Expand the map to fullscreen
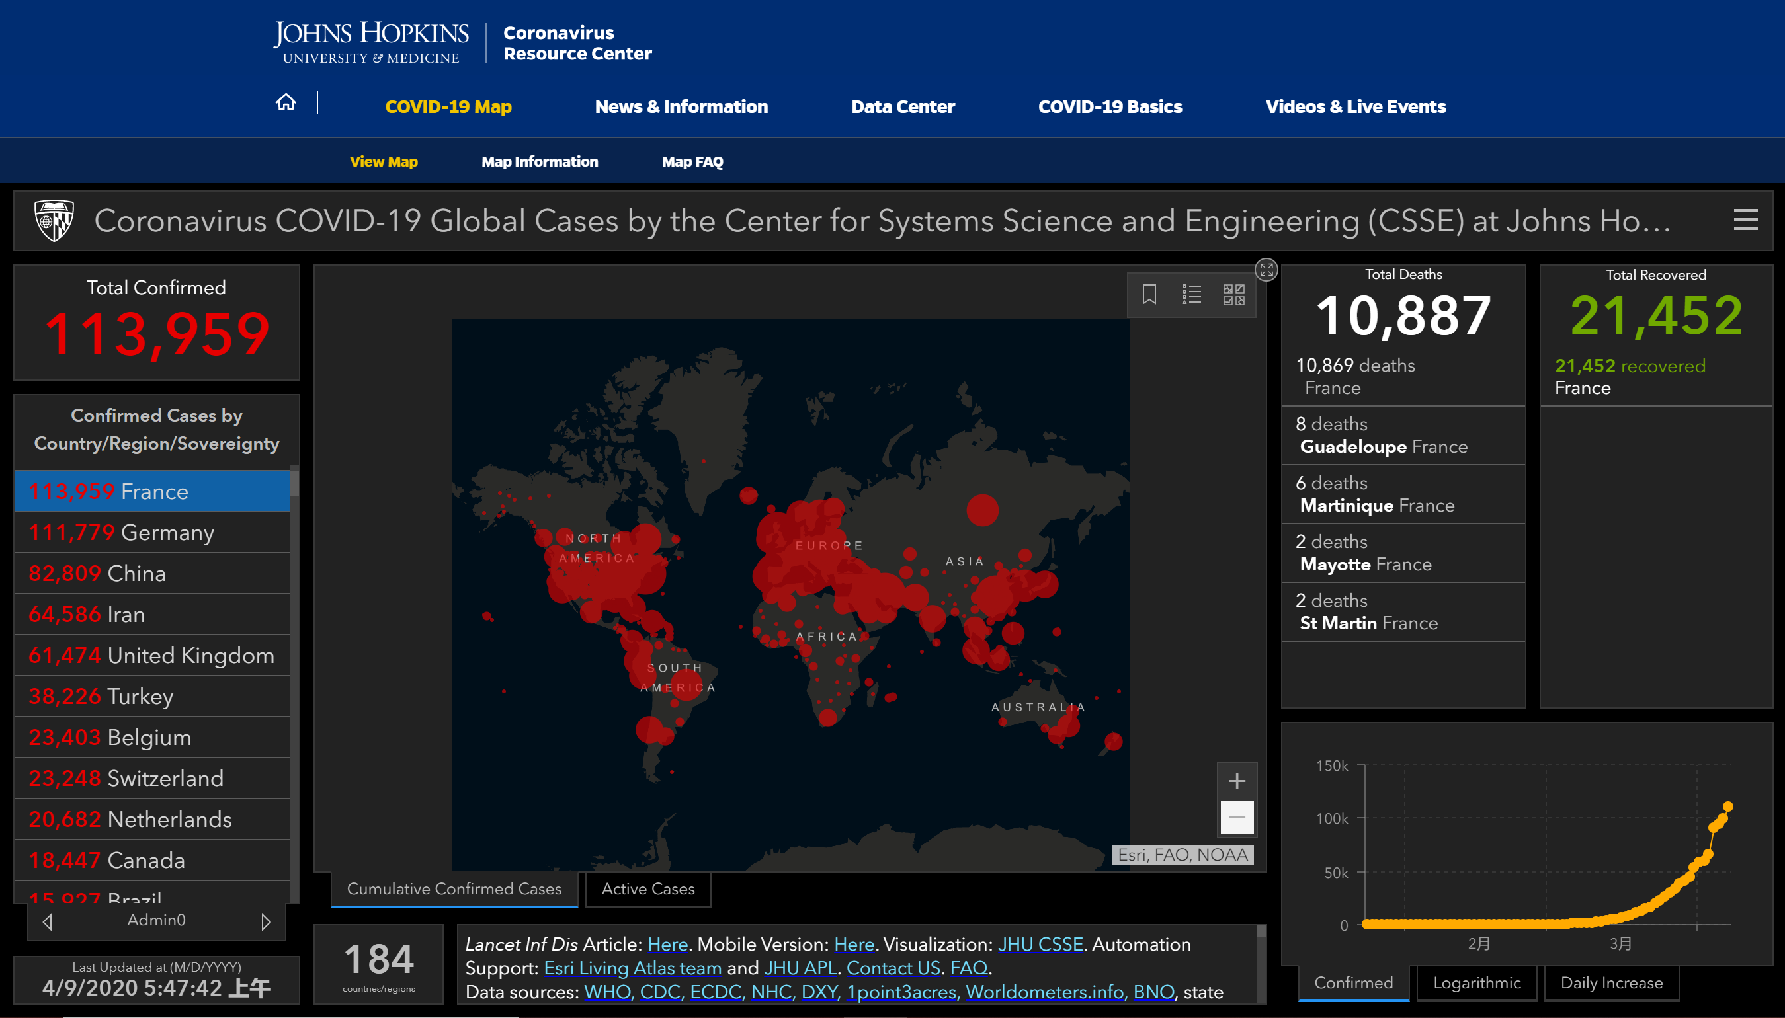This screenshot has width=1785, height=1018. 1266,270
